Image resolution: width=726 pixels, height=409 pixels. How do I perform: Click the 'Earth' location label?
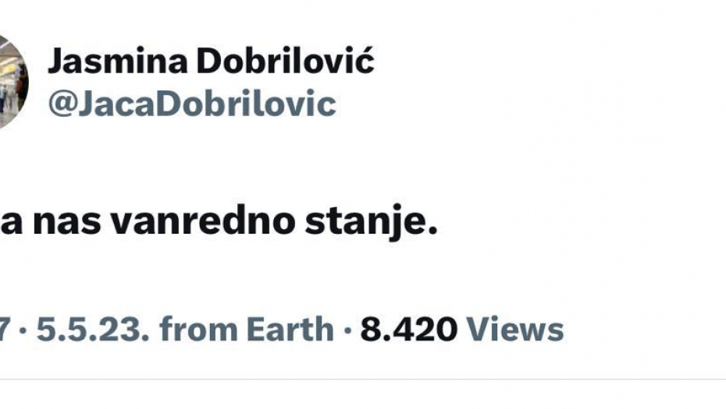pos(290,330)
